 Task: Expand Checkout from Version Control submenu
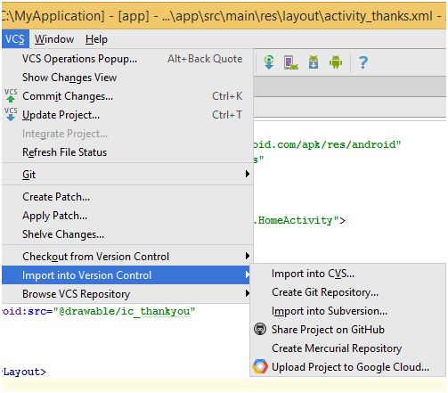click(x=127, y=257)
